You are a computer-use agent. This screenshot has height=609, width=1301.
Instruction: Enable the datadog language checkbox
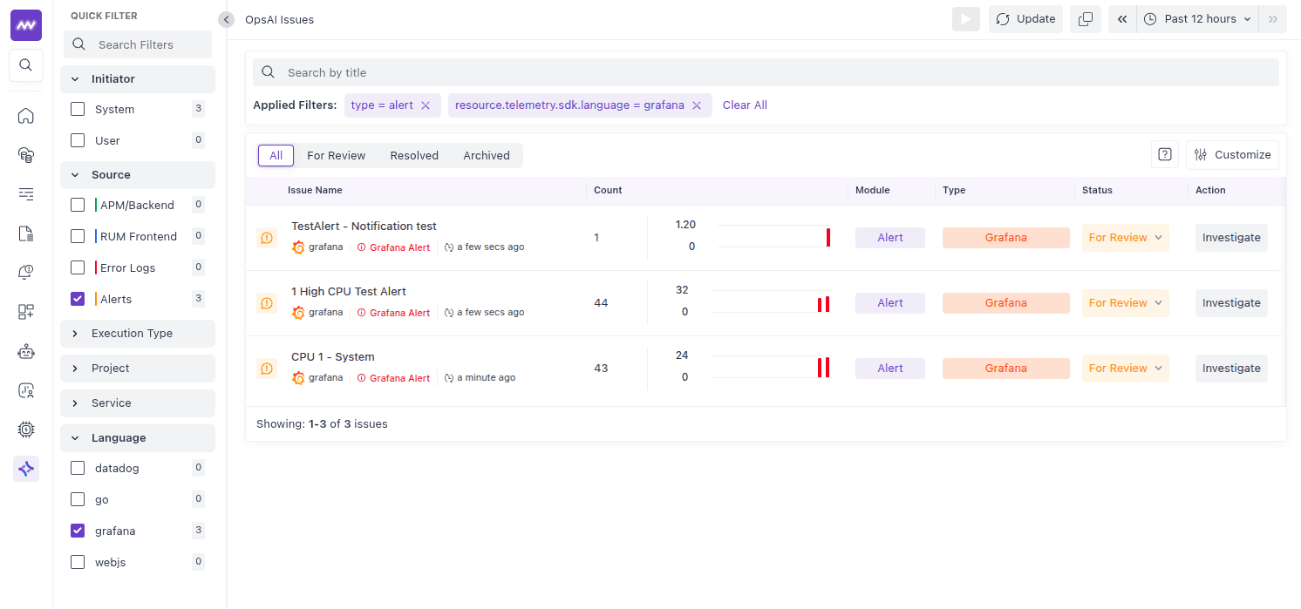(x=78, y=468)
